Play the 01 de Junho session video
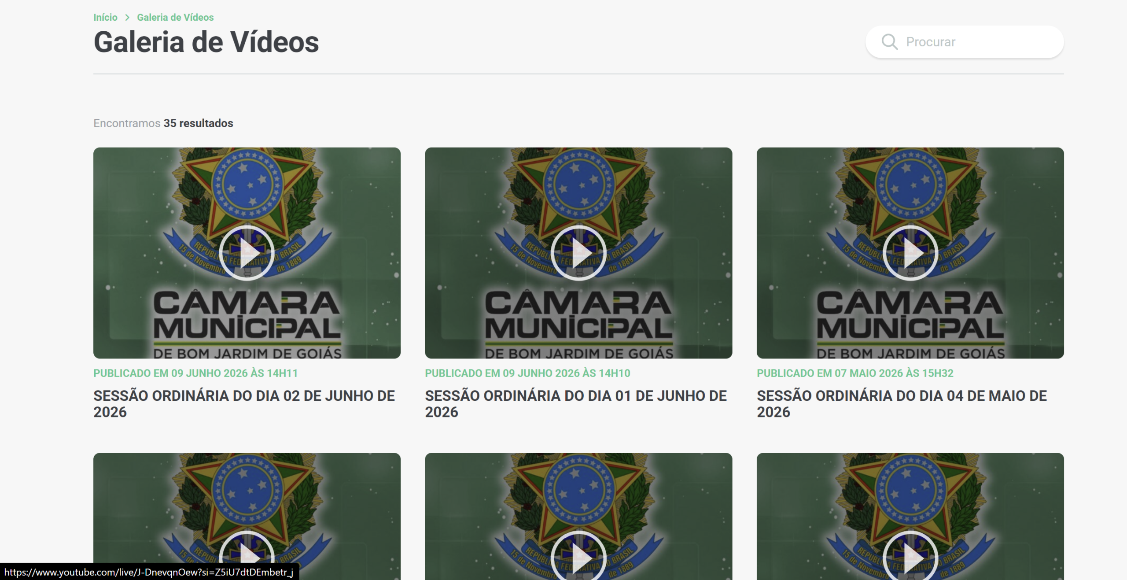Screen dimensions: 1127x580 (x=578, y=253)
